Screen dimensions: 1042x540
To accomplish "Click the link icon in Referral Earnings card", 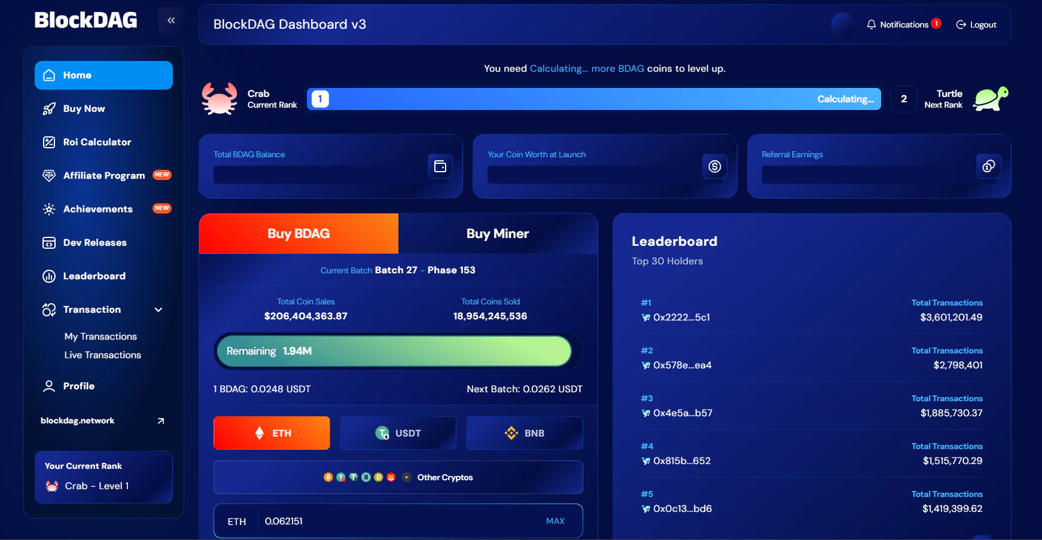I will tap(989, 166).
